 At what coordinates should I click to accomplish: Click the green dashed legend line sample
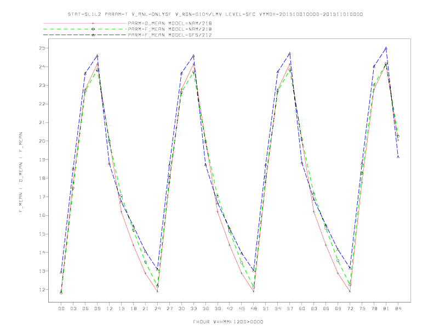coord(85,29)
